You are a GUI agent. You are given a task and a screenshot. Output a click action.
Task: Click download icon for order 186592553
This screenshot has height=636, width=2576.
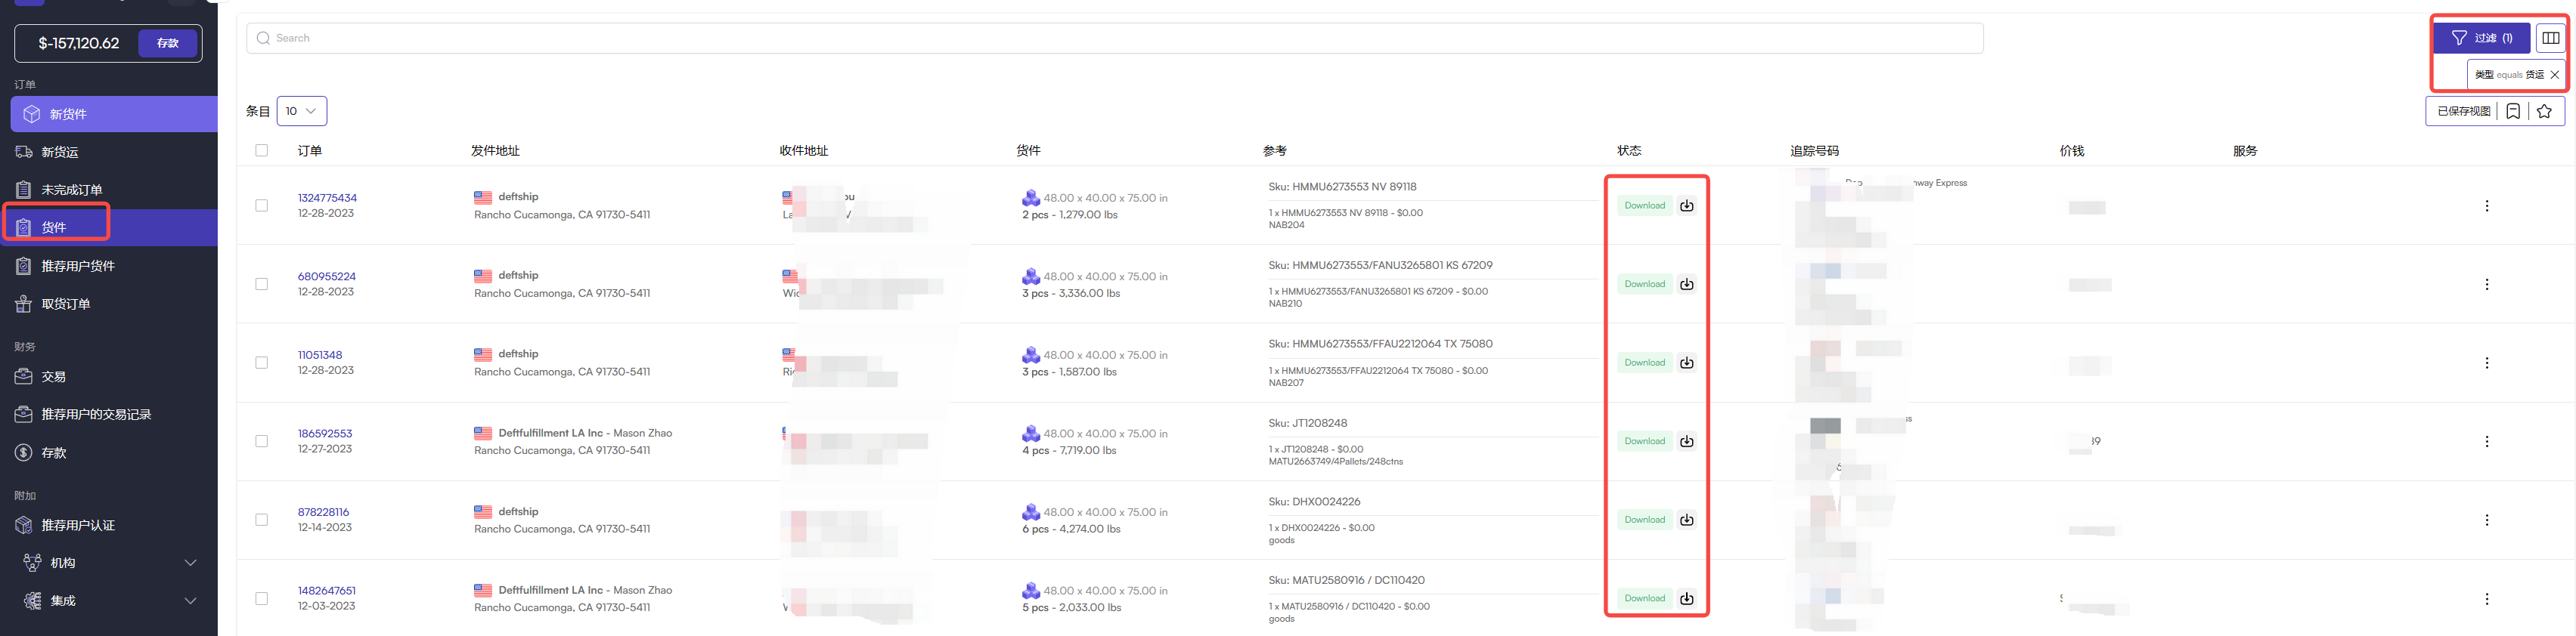(1686, 441)
